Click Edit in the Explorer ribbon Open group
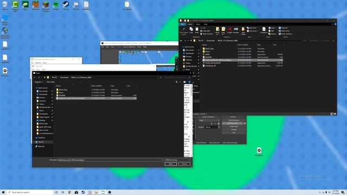This screenshot has height=195, width=347. click(x=271, y=31)
